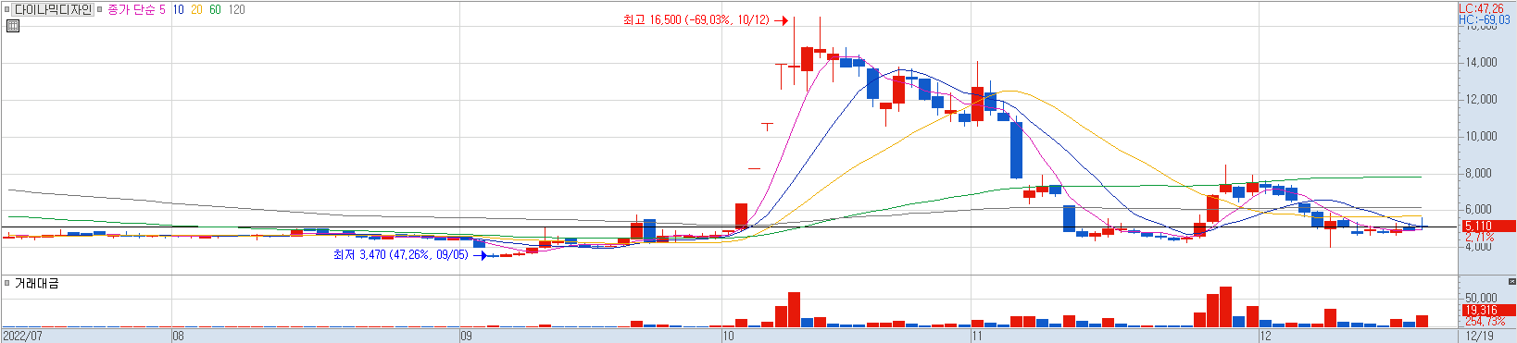Click the 08 month marker on time axis
1517x343 pixels.
(x=178, y=336)
